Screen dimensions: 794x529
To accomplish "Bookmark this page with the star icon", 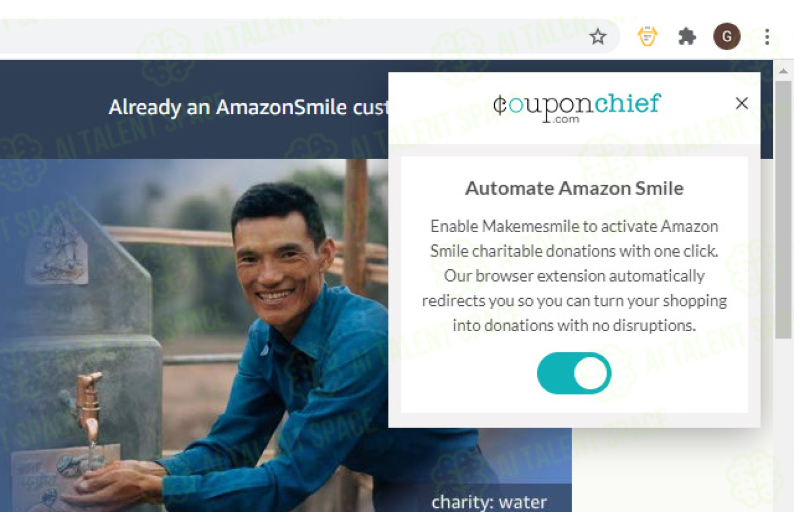I will 598,37.
